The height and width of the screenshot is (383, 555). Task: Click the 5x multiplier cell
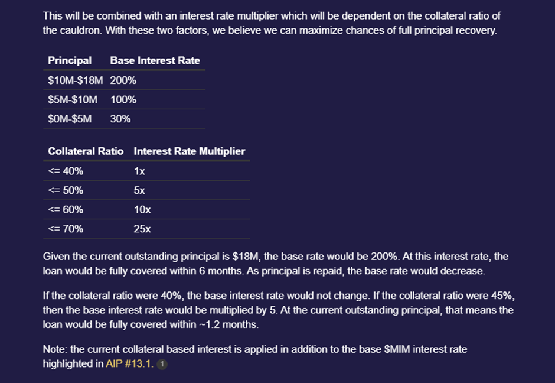tap(139, 191)
